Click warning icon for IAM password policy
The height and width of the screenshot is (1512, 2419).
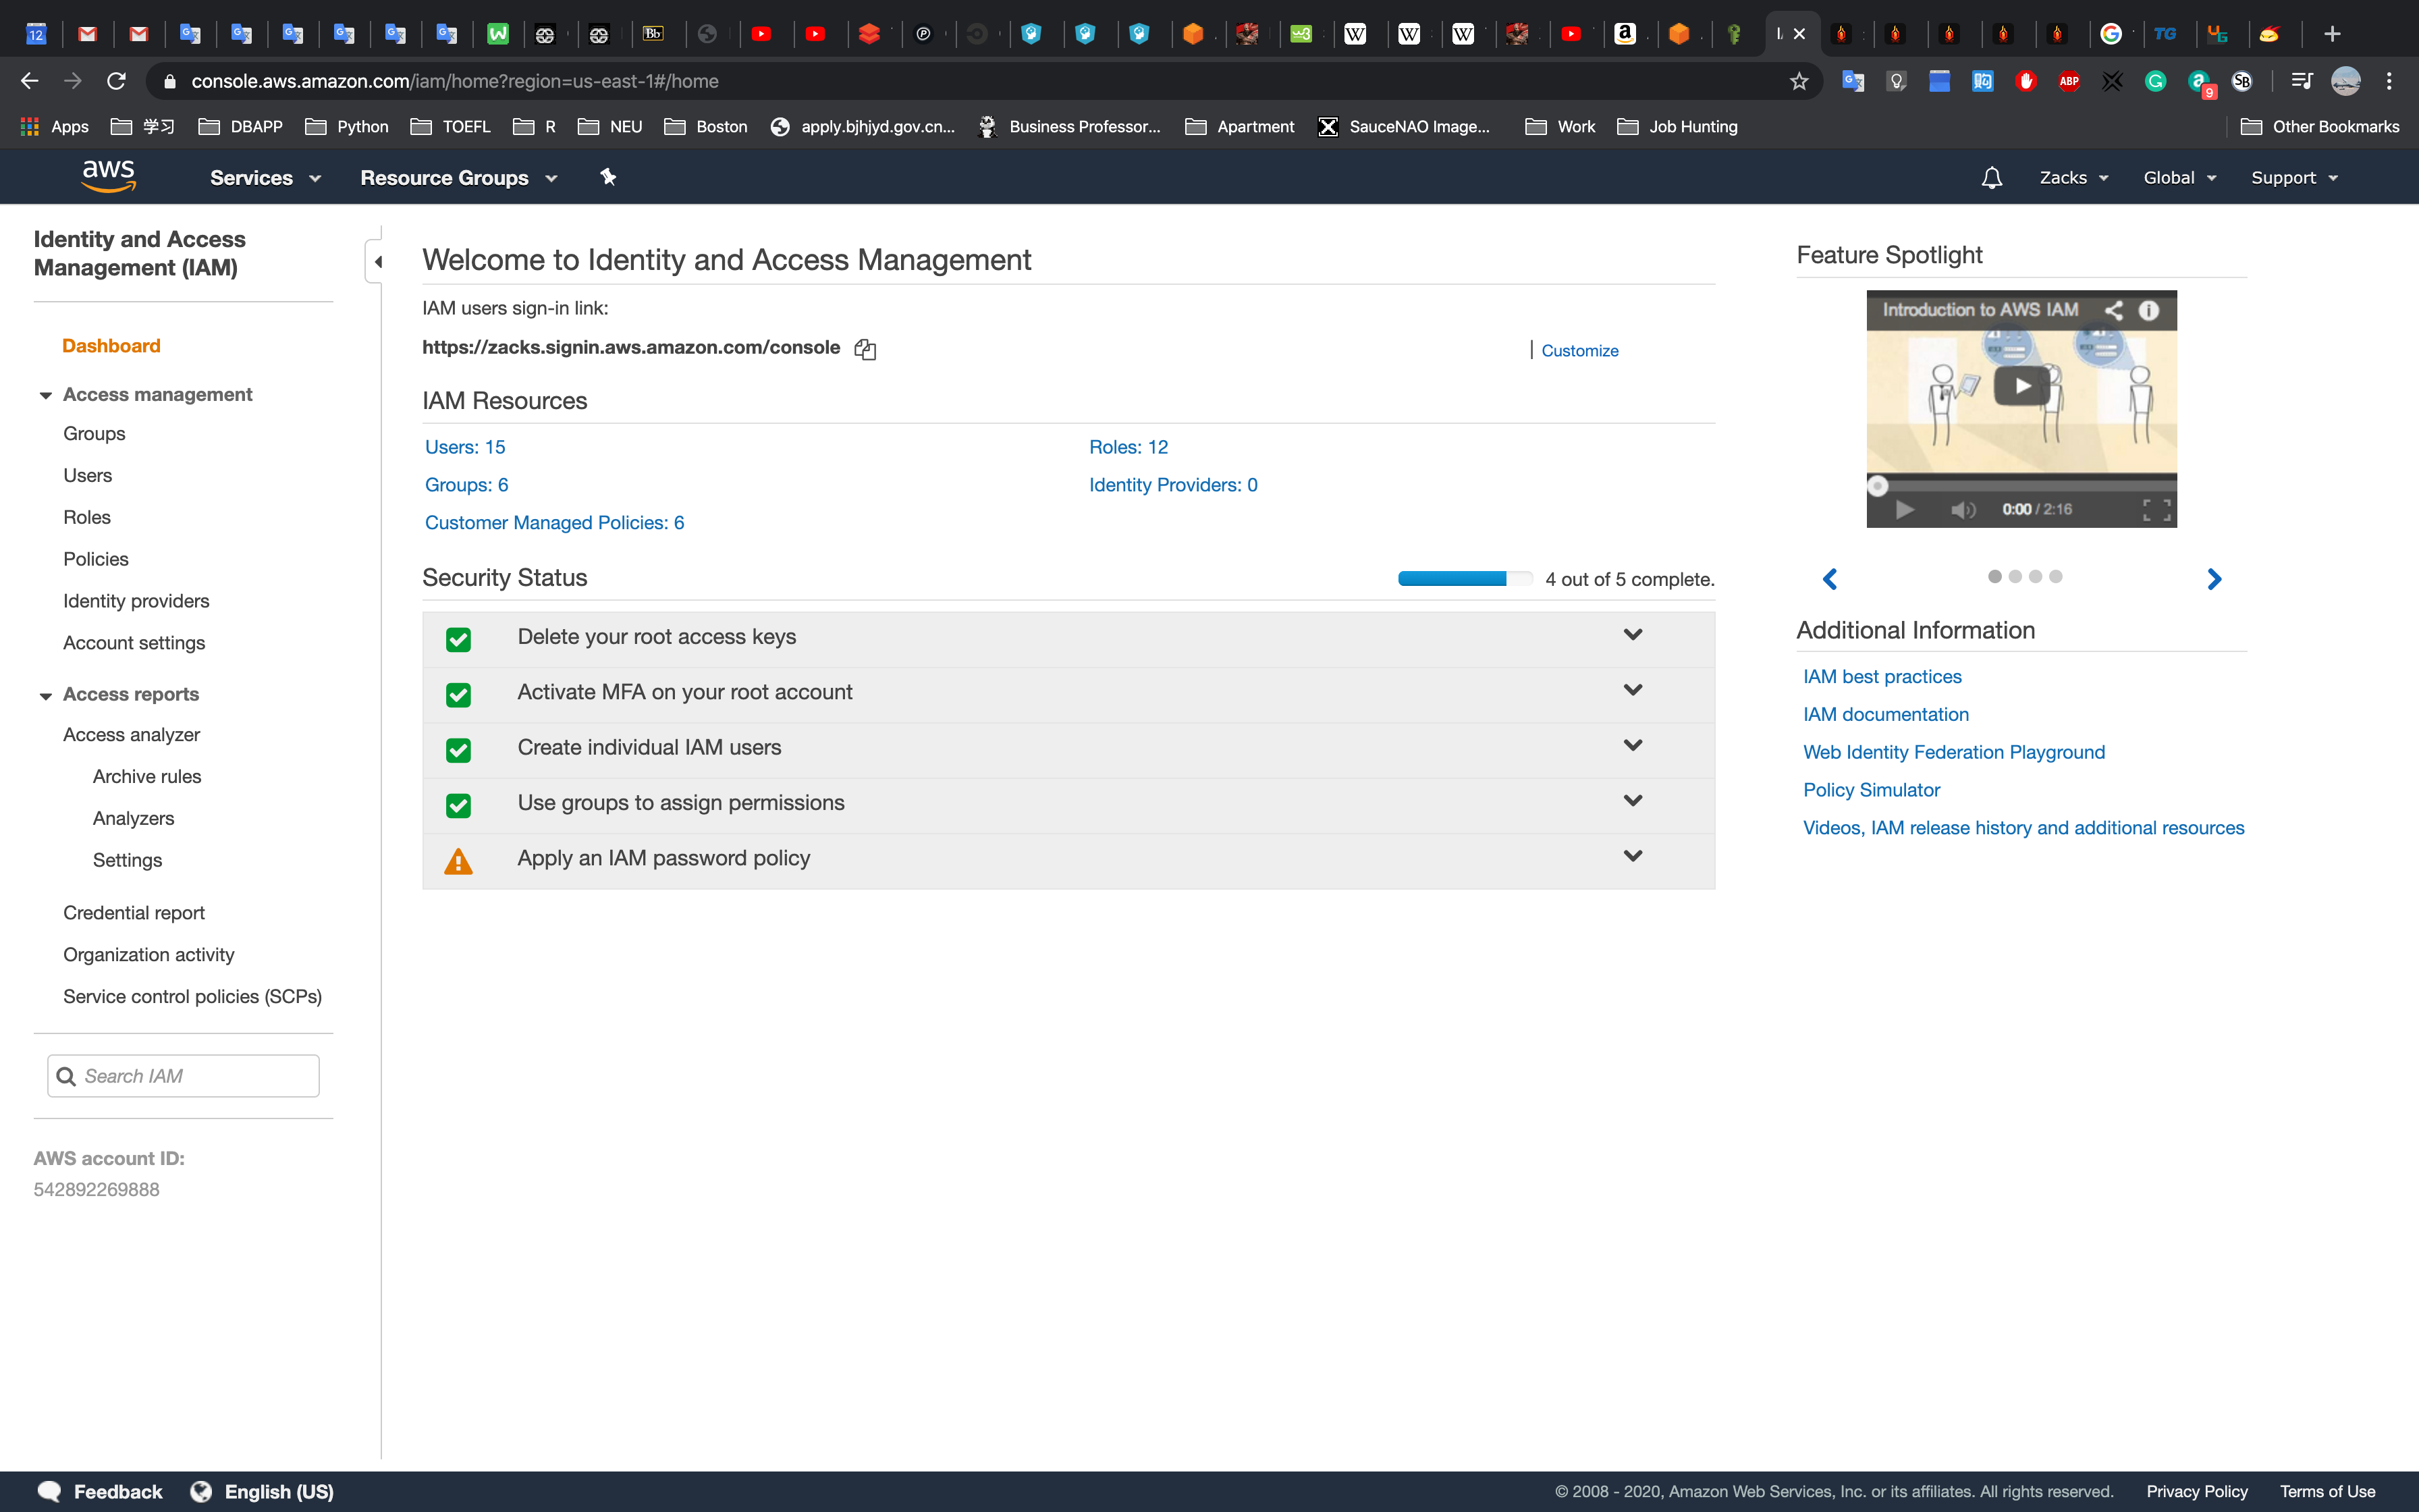tap(458, 860)
